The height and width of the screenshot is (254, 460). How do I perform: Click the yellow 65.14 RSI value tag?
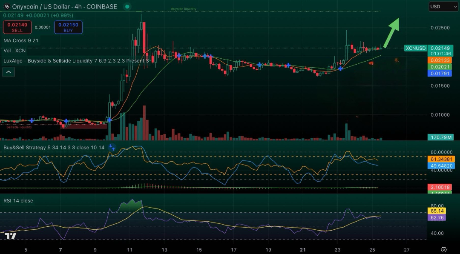pyautogui.click(x=437, y=211)
